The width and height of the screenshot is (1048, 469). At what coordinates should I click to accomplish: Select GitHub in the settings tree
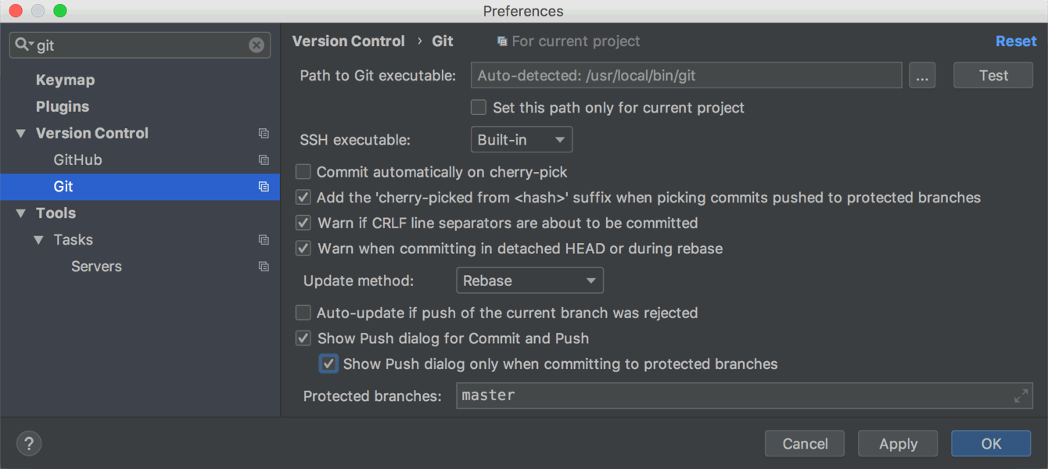click(x=78, y=160)
